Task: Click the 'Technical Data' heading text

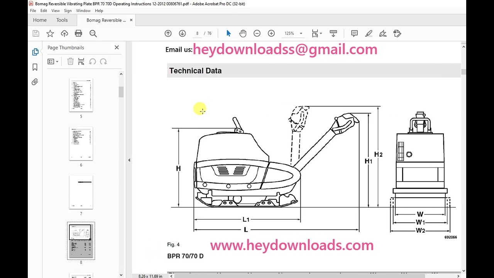Action: [x=195, y=71]
